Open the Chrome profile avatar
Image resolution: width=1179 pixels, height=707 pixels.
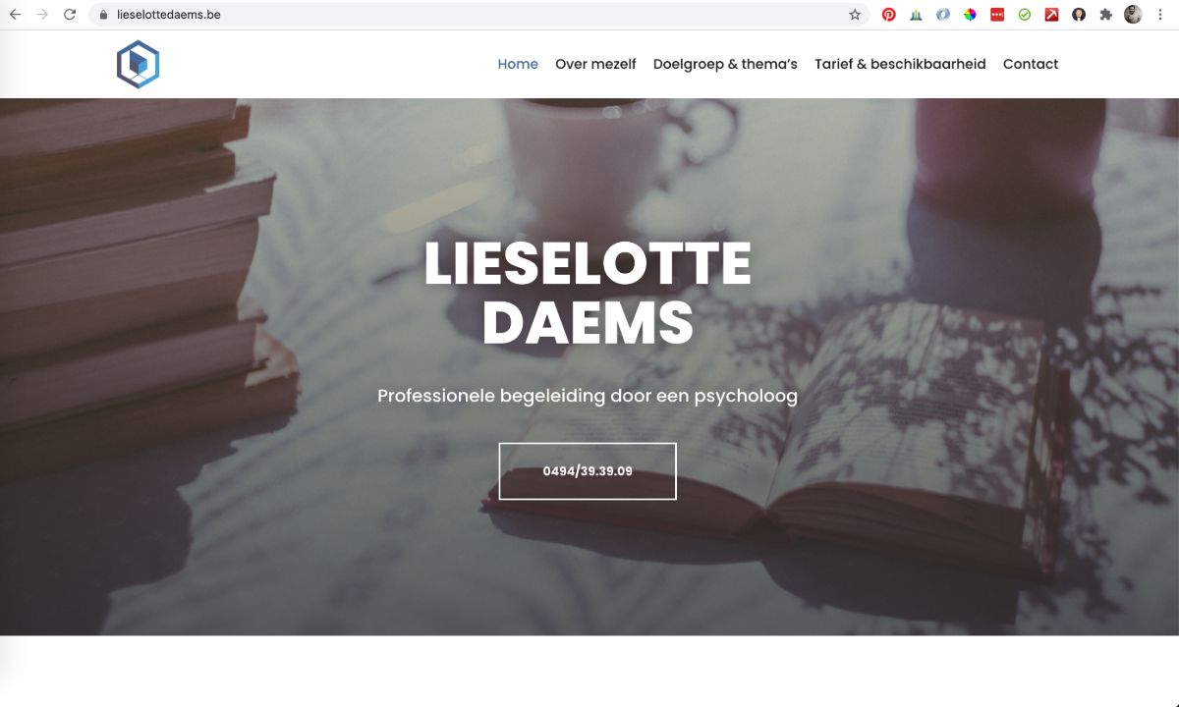pyautogui.click(x=1133, y=15)
